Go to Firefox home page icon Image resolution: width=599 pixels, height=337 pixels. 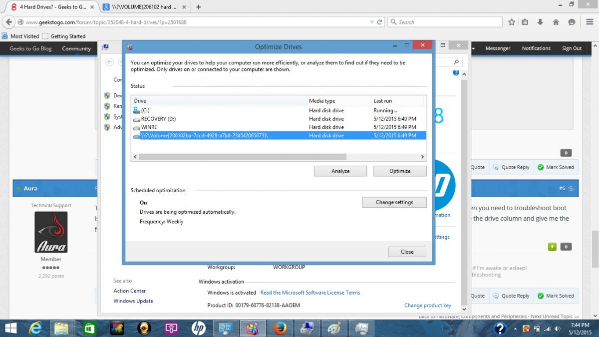tap(556, 22)
